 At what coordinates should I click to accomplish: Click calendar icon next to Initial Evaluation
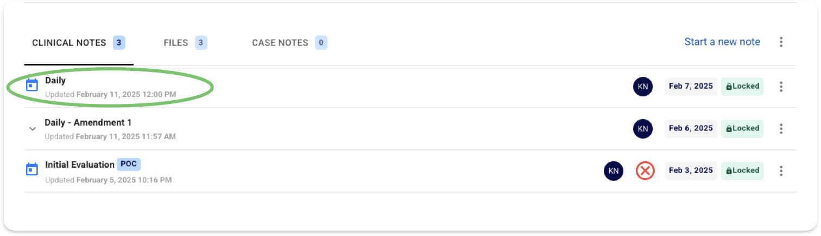tap(32, 169)
